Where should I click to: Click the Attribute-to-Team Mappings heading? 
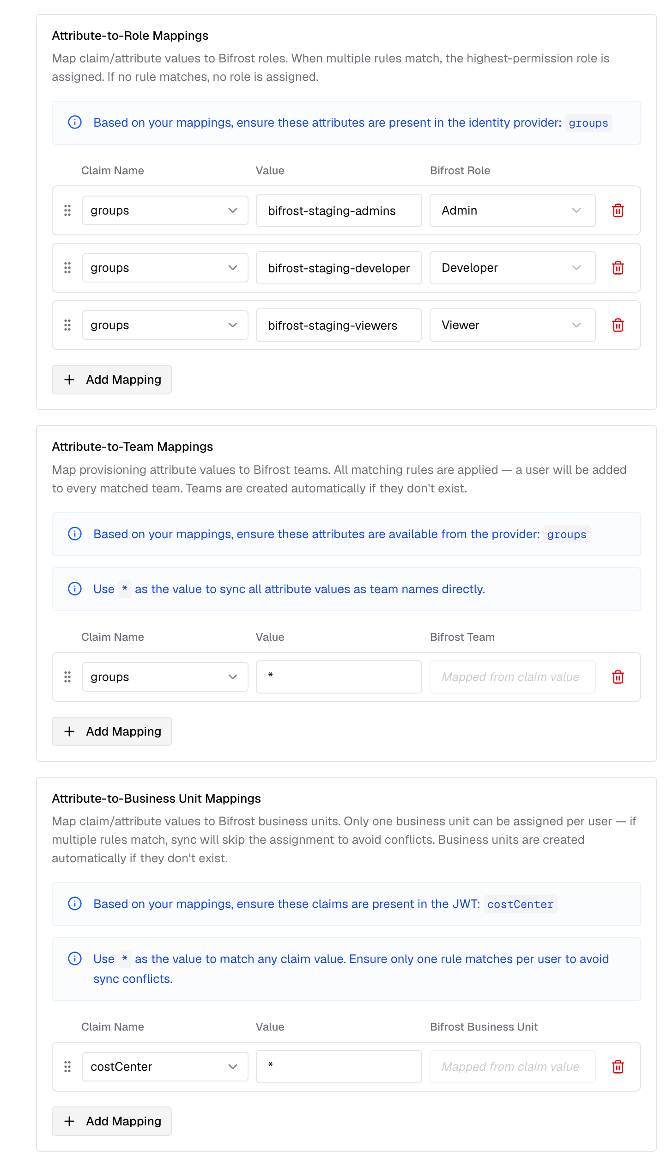point(133,447)
